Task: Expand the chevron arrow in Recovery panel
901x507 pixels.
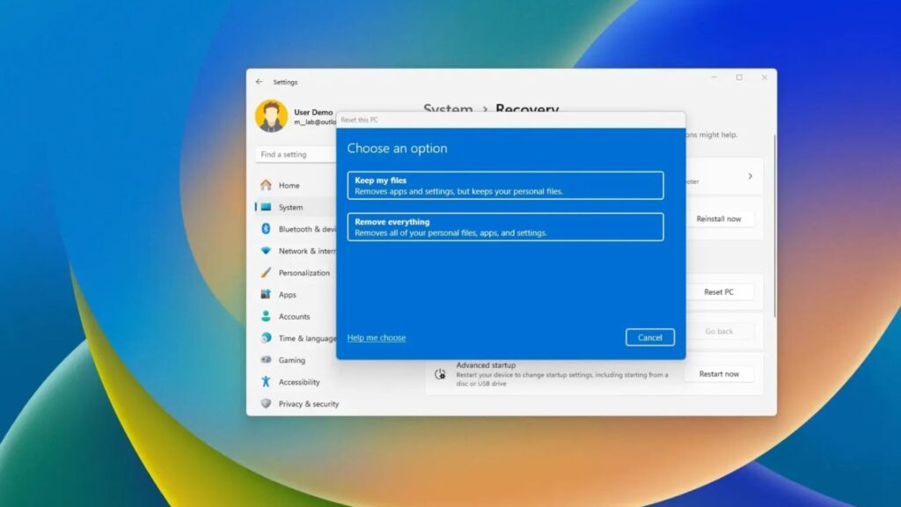Action: 750,176
